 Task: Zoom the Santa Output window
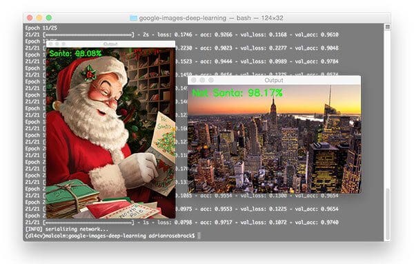coord(63,44)
